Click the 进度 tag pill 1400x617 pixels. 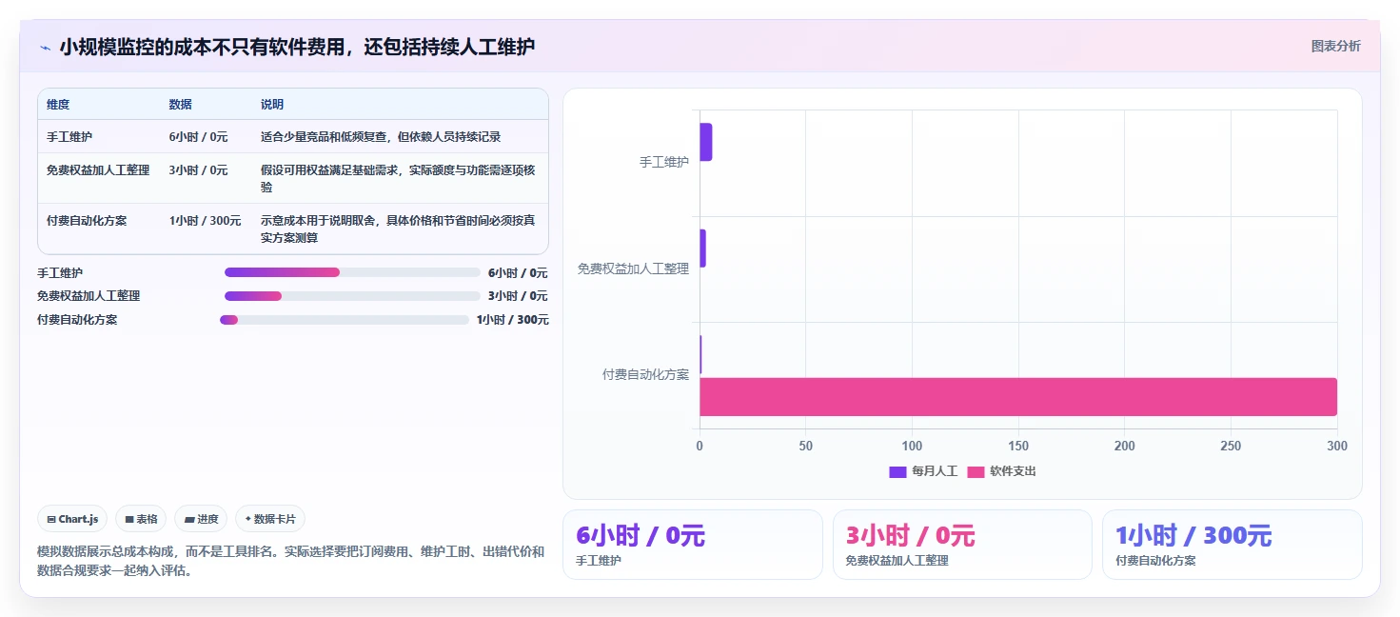click(201, 519)
